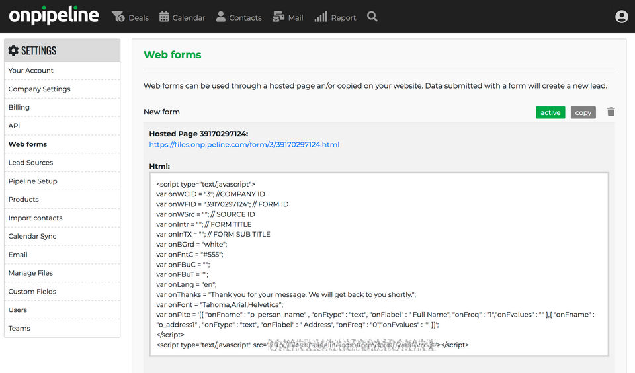The image size is (635, 373).
Task: Open the user profile avatar icon
Action: tap(621, 17)
